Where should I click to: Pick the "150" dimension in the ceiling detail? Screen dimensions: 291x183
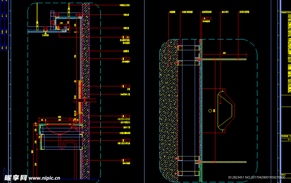point(61,23)
